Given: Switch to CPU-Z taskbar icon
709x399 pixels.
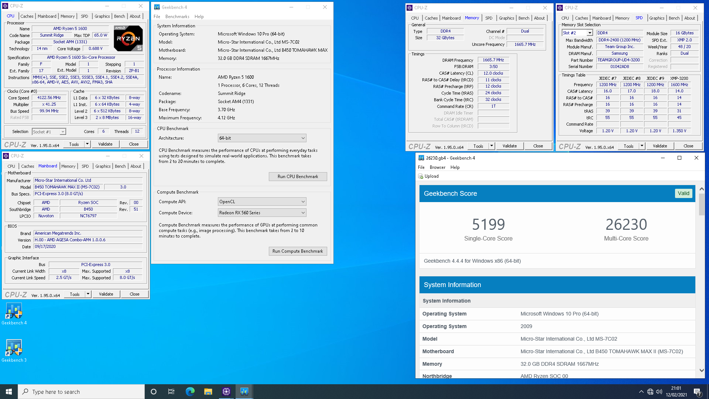Looking at the screenshot, I should click(226, 392).
